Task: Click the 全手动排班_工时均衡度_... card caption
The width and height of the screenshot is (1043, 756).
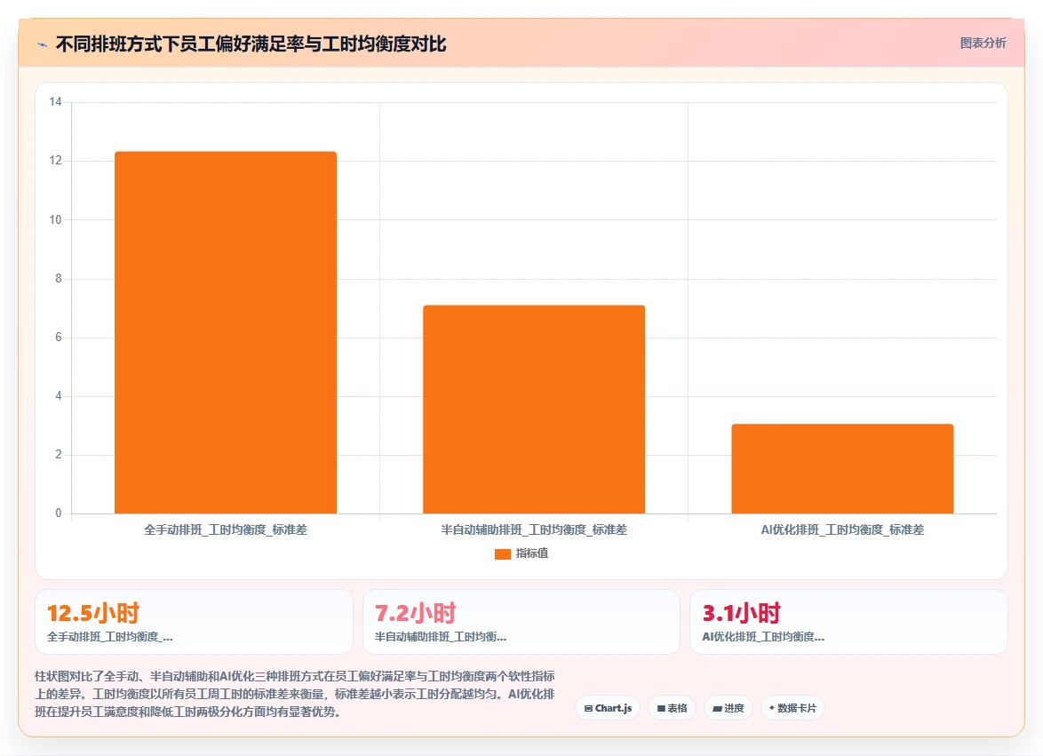Action: 110,637
